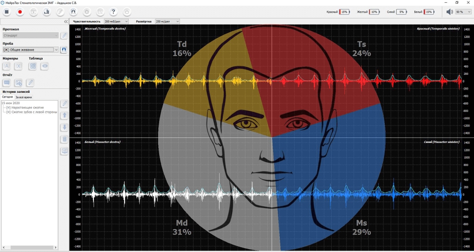Click the Красный channel battery indicator
This screenshot has width=474, height=252.
(344, 12)
